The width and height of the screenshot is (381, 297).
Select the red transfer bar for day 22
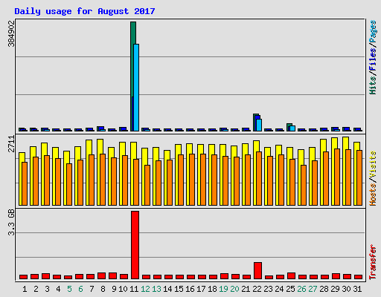pos(257,270)
